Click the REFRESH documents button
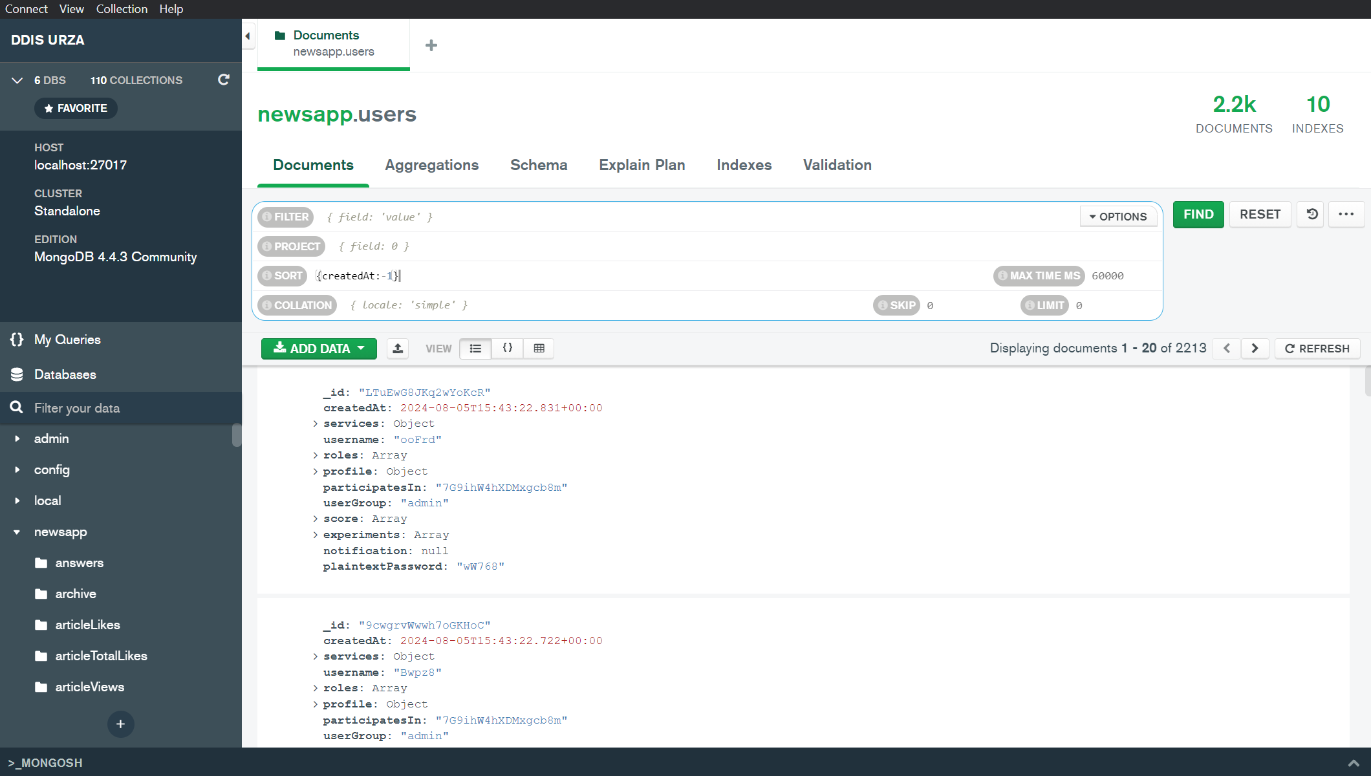1371x776 pixels. (1317, 349)
